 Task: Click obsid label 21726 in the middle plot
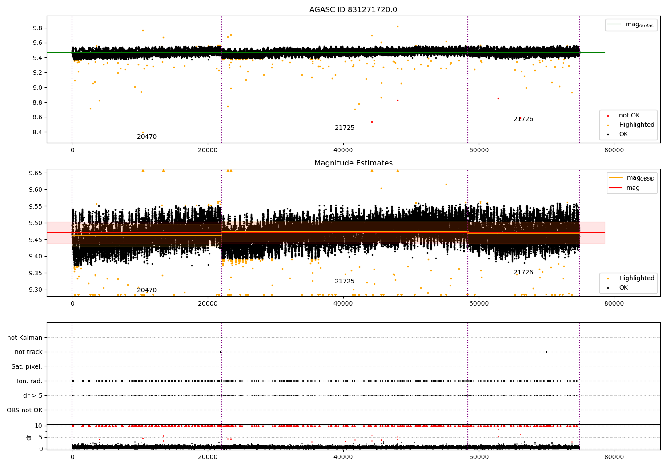(x=523, y=273)
